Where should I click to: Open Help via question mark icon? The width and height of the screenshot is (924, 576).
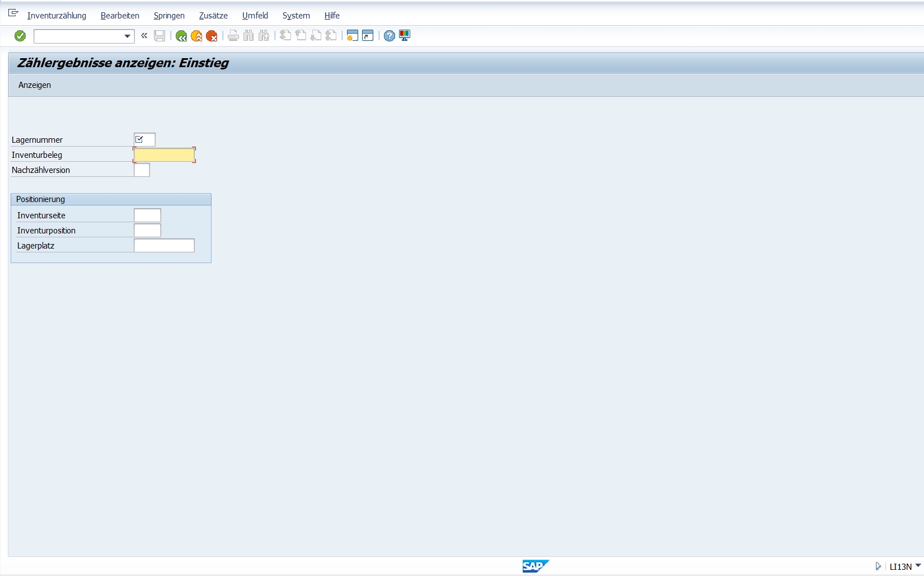pos(390,36)
